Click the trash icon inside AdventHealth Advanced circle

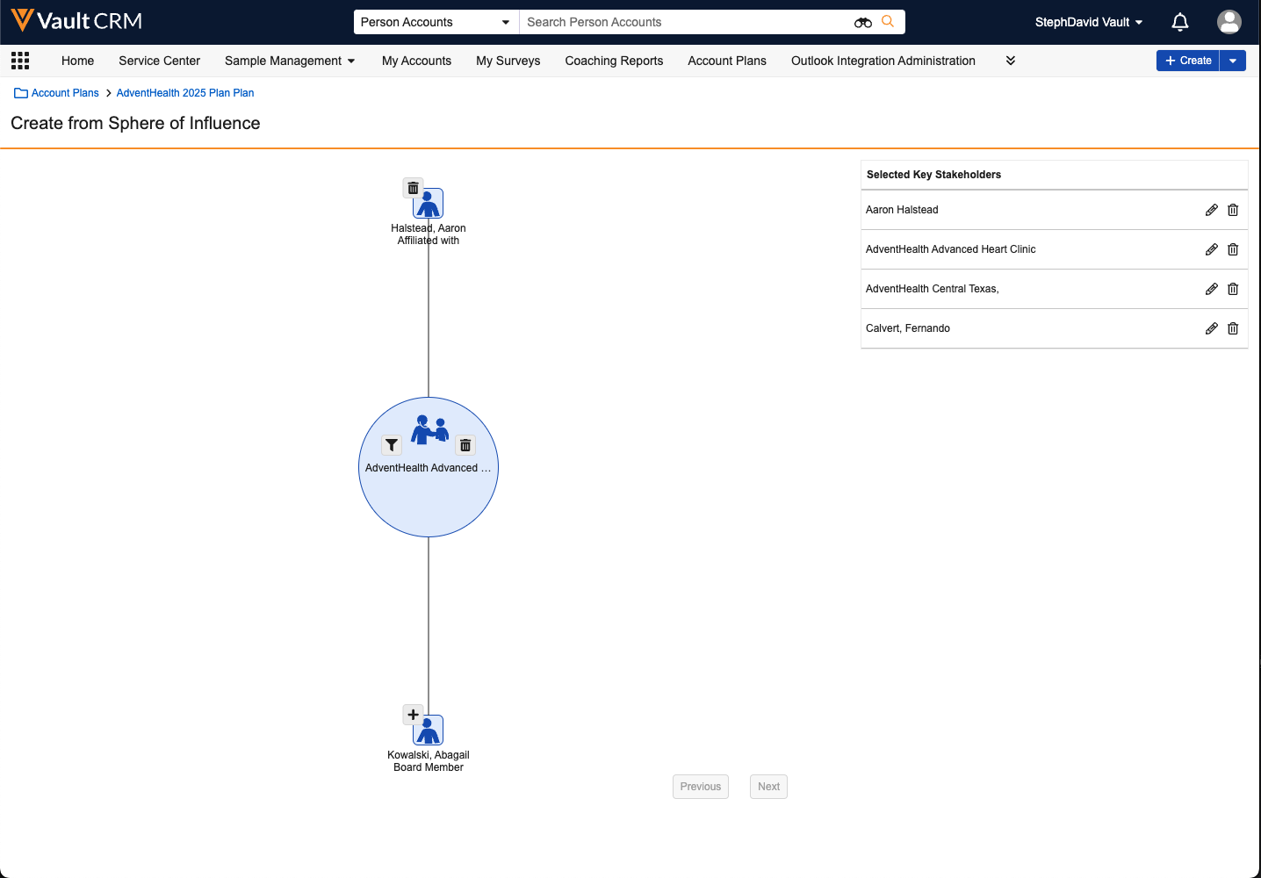[x=465, y=445]
